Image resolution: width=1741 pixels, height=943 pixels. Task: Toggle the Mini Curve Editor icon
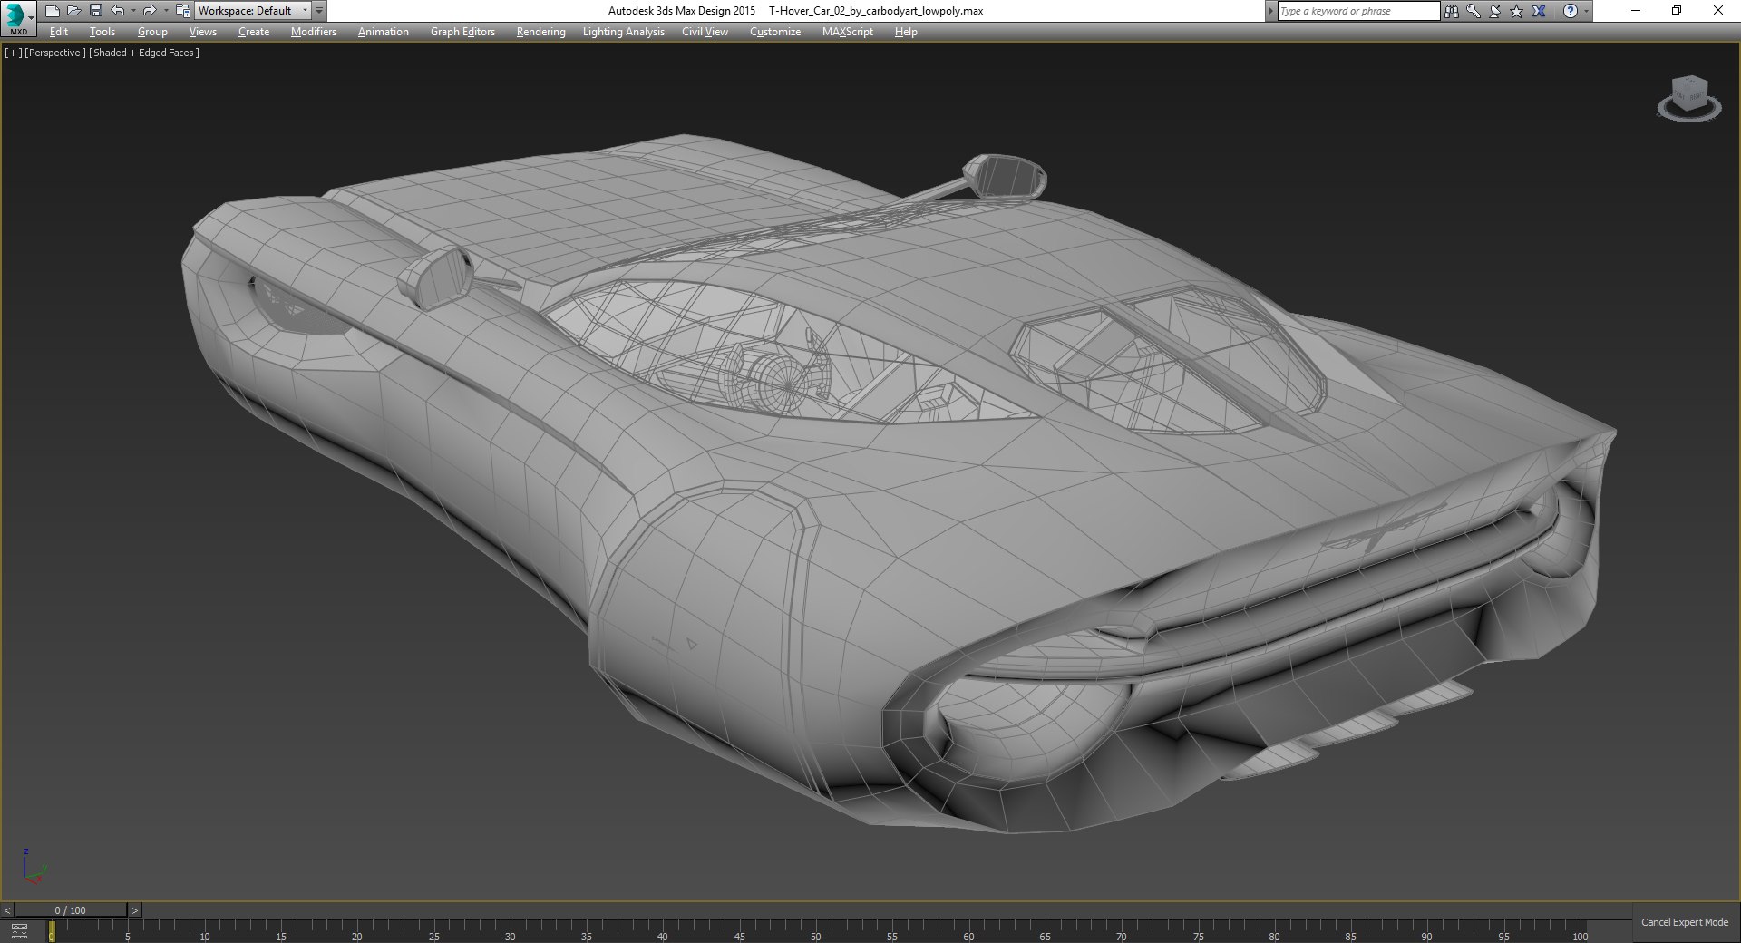[x=19, y=931]
